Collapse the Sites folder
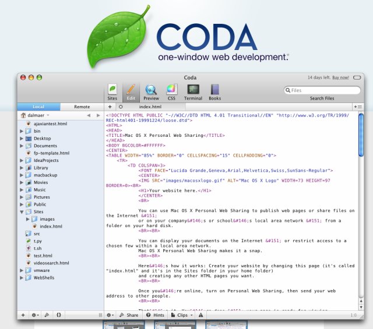Image resolution: width=373 pixels, height=329 pixels. [x=22, y=212]
